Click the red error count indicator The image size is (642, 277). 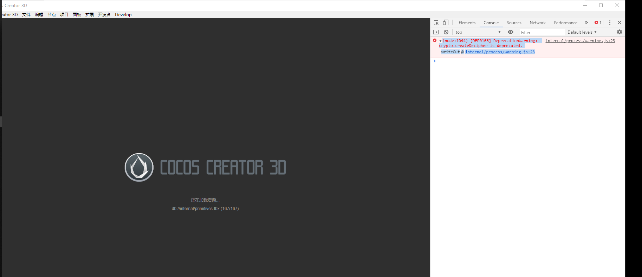click(x=598, y=22)
